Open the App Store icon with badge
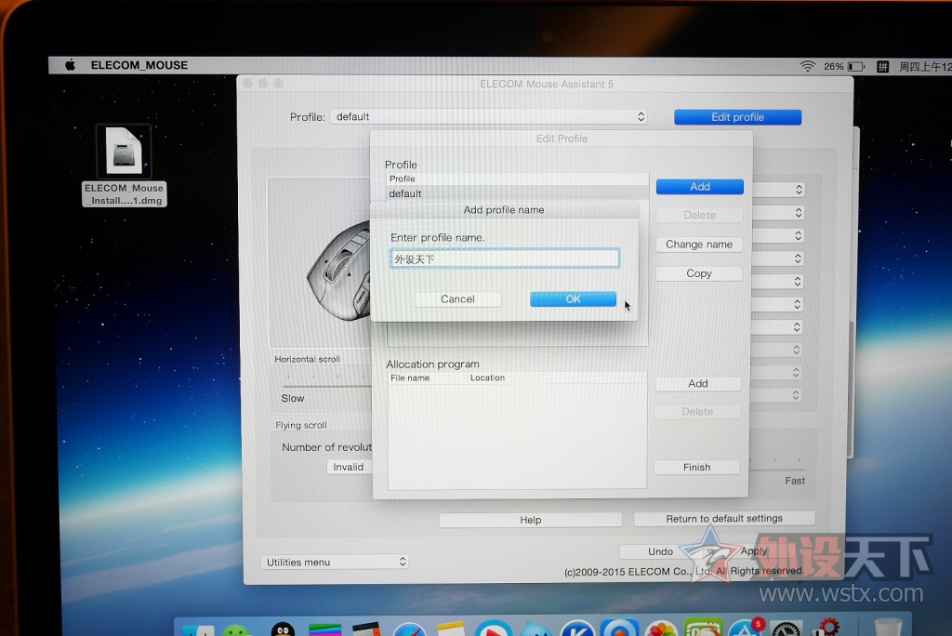952x636 pixels. tap(744, 629)
